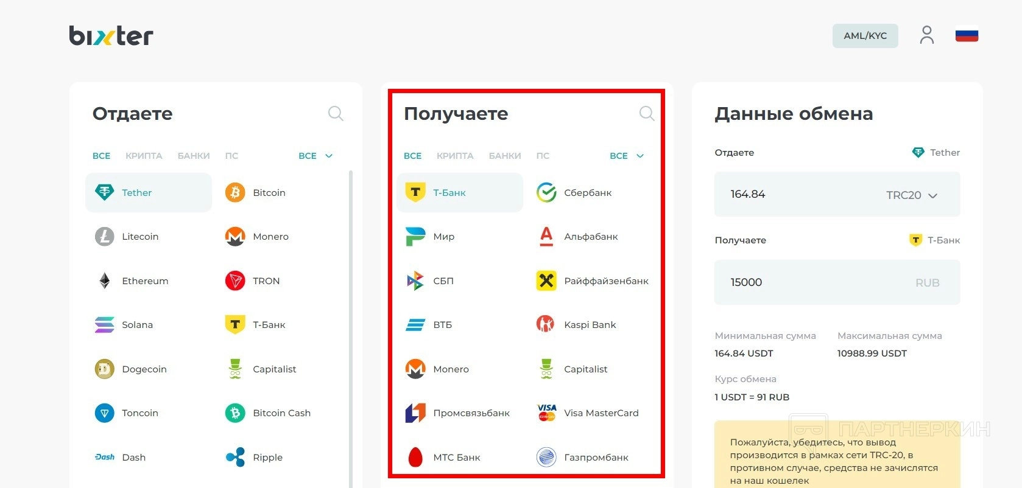The height and width of the screenshot is (488, 1022).
Task: Select the Газпромбанк icon
Action: [546, 457]
